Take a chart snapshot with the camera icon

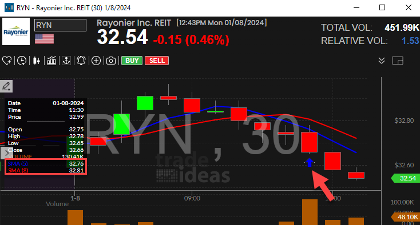(111, 61)
